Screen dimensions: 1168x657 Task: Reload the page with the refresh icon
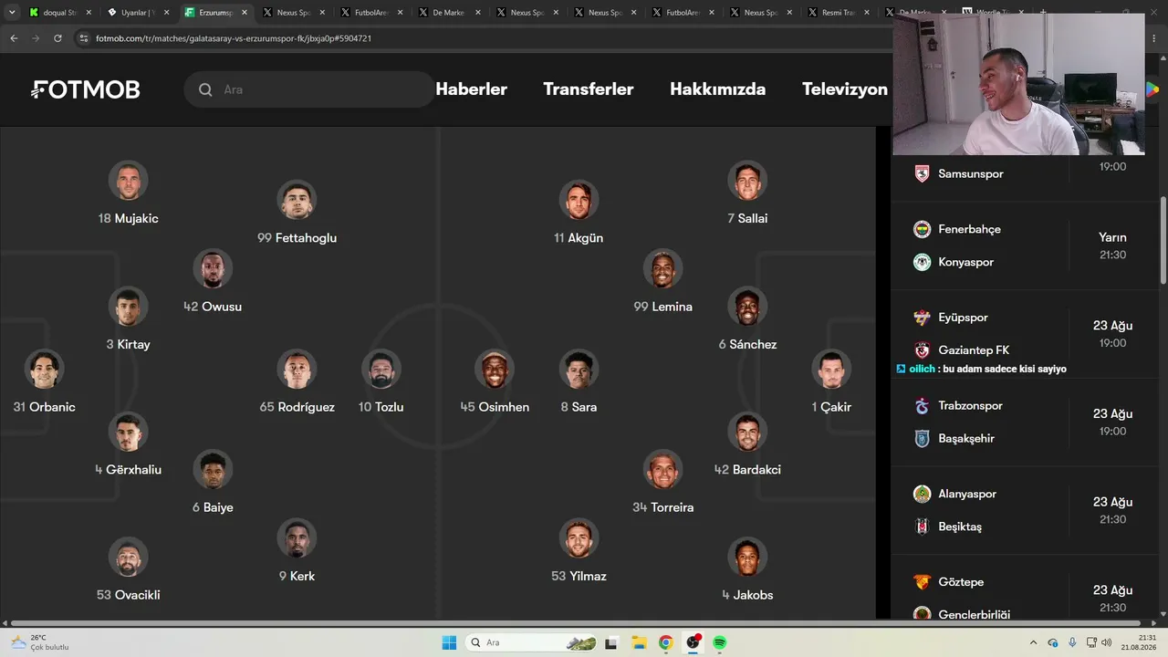[57, 38]
